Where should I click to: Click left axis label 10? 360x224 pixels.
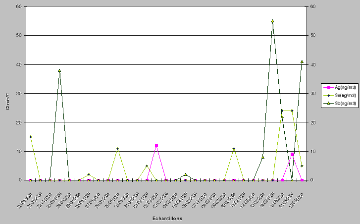(x=19, y=152)
